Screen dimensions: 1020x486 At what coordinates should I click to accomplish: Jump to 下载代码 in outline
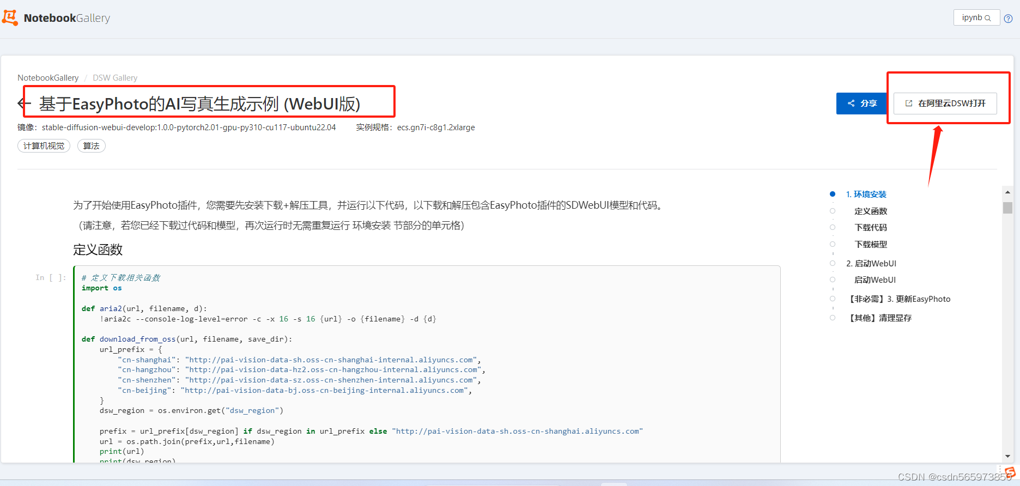(871, 227)
